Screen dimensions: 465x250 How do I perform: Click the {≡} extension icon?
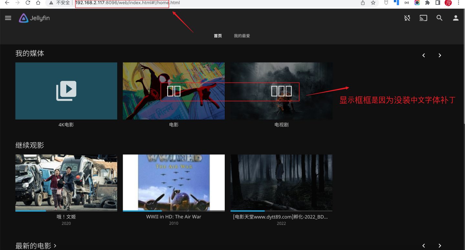[407, 3]
